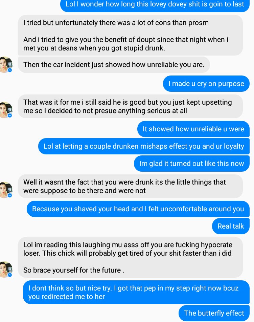
Task: Tap avatar beside 'That was it for me' message
Action: click(x=6, y=110)
